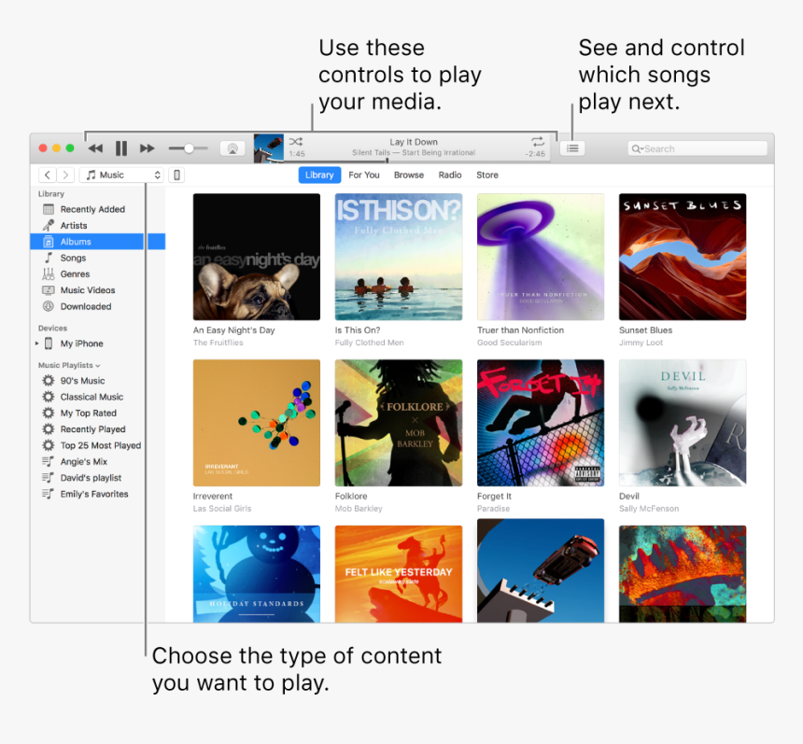Open the AirPlay output button
803x744 pixels.
pos(232,148)
